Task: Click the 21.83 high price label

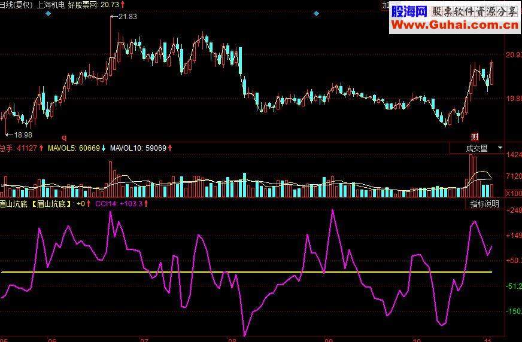Action: (128, 17)
